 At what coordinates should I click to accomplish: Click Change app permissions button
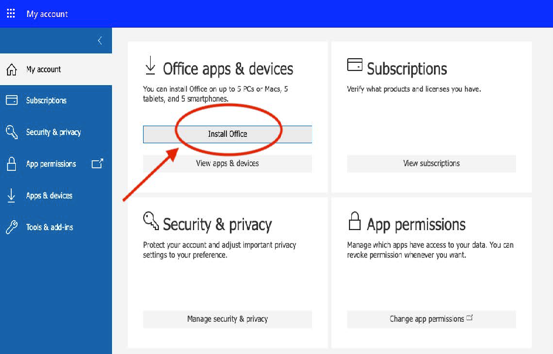pos(432,319)
